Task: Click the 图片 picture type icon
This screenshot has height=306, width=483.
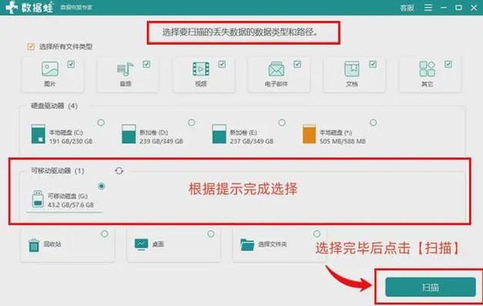Action: click(50, 69)
